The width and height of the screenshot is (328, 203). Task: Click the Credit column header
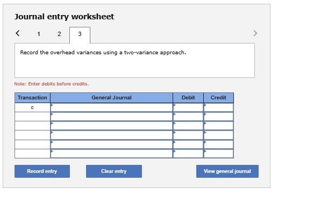point(218,98)
